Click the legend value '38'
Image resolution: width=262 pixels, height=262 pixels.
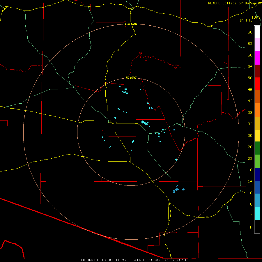click(x=250, y=112)
